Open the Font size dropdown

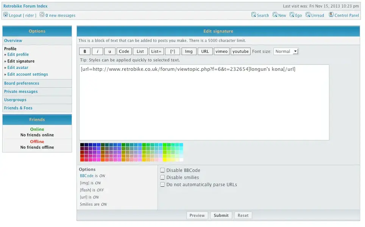pos(286,51)
